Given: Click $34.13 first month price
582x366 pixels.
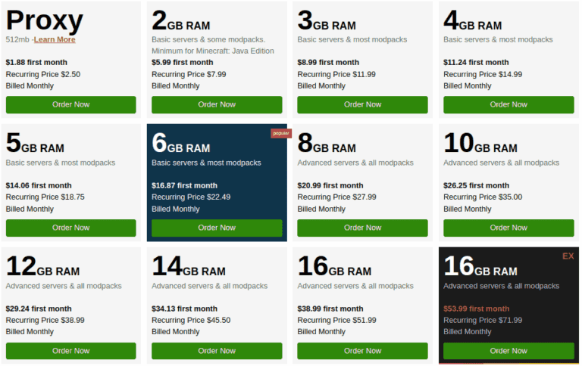Looking at the screenshot, I should pos(184,309).
